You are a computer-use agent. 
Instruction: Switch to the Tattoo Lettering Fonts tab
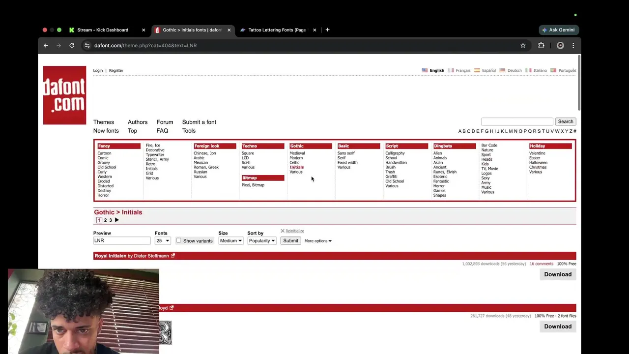tap(277, 30)
